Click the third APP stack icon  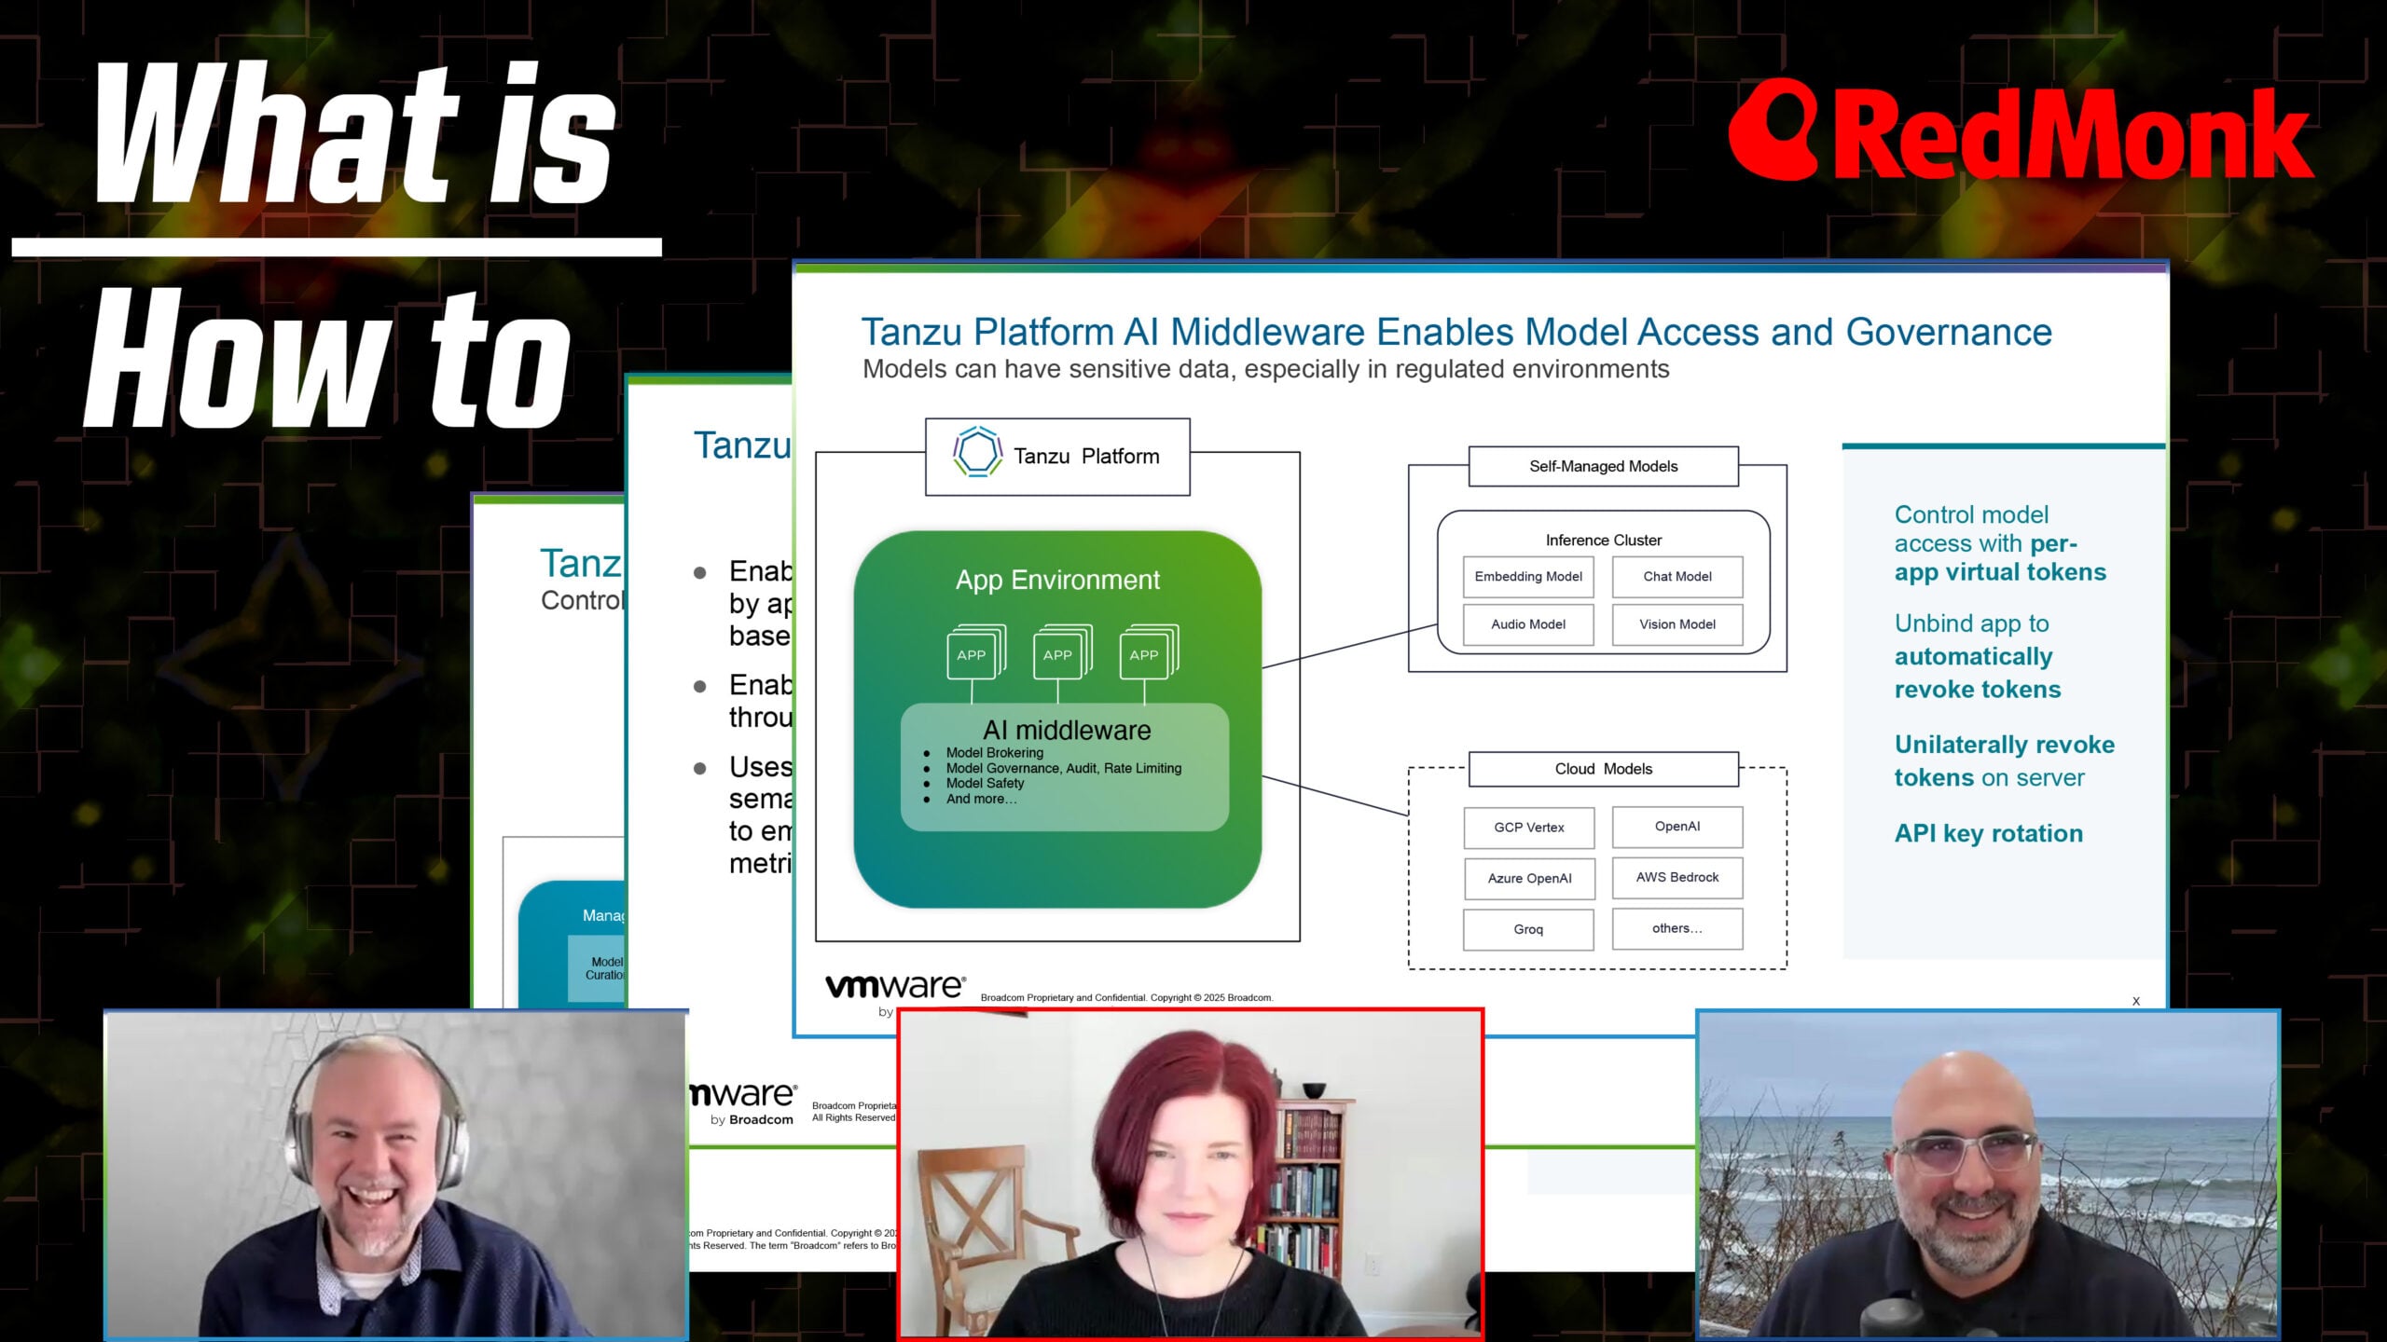(x=1147, y=652)
